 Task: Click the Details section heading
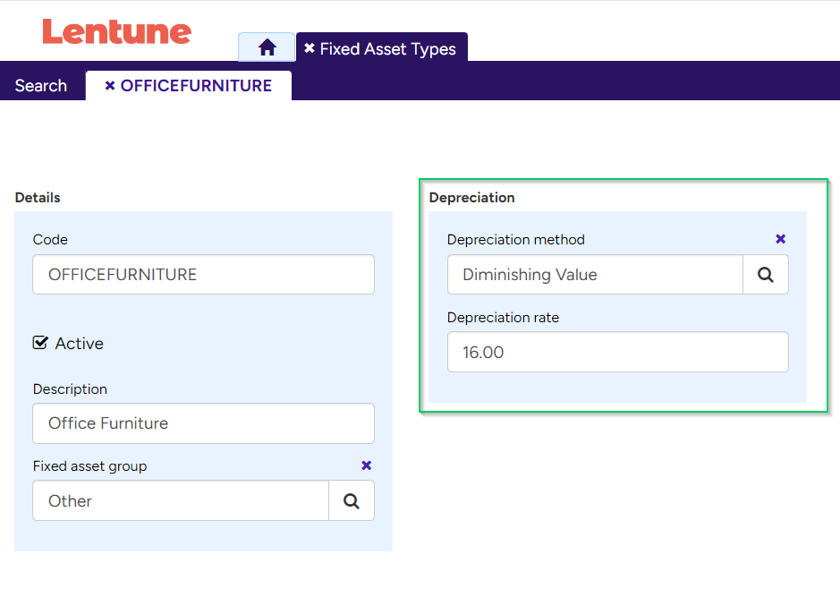pyautogui.click(x=38, y=198)
